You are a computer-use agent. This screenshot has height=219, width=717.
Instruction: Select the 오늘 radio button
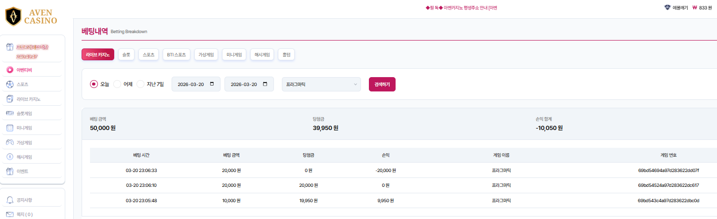[94, 84]
